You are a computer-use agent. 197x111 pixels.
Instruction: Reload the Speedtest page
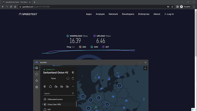click(11, 7)
